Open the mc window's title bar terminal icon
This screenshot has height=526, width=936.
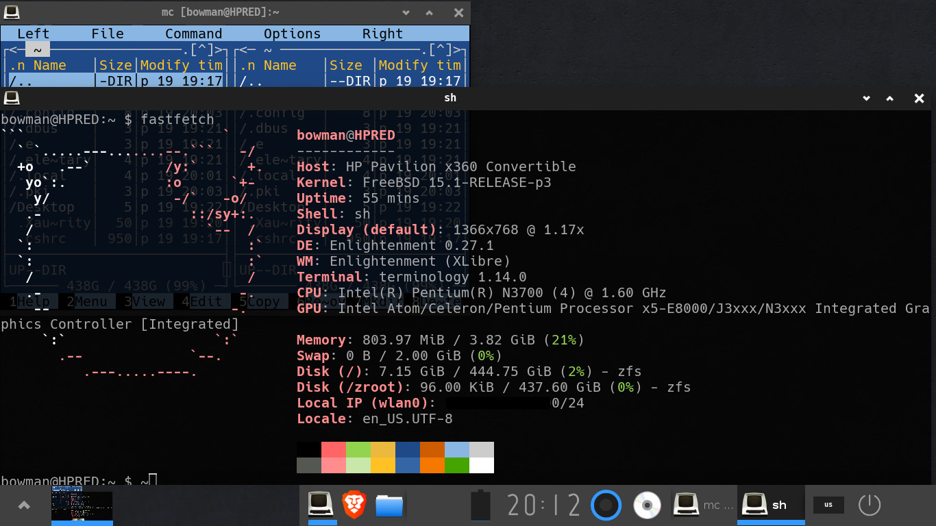point(12,12)
